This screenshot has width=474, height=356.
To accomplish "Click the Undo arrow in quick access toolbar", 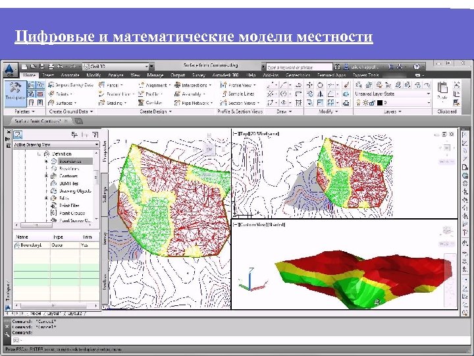I will click(x=60, y=67).
